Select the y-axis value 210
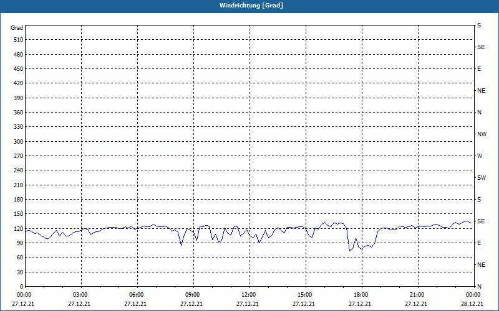Viewport: 499px width, 311px height. click(x=19, y=185)
